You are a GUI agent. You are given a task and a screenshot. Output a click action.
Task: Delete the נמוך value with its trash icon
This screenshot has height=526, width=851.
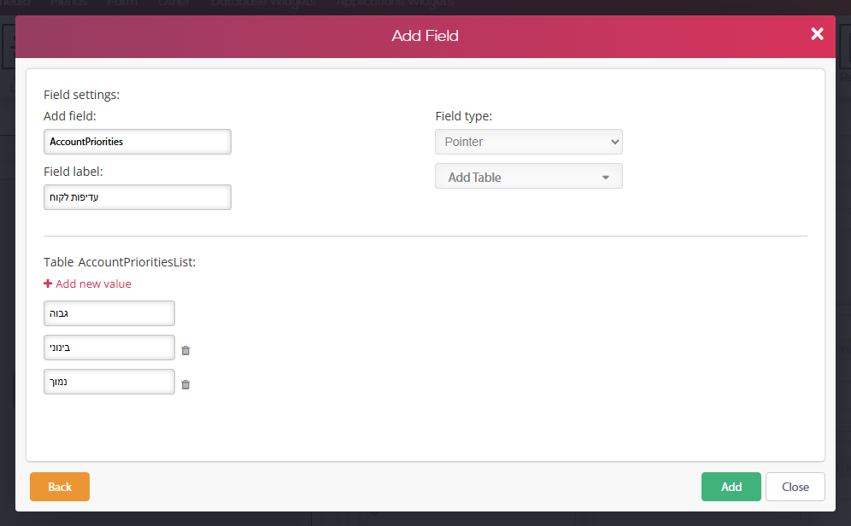click(185, 384)
